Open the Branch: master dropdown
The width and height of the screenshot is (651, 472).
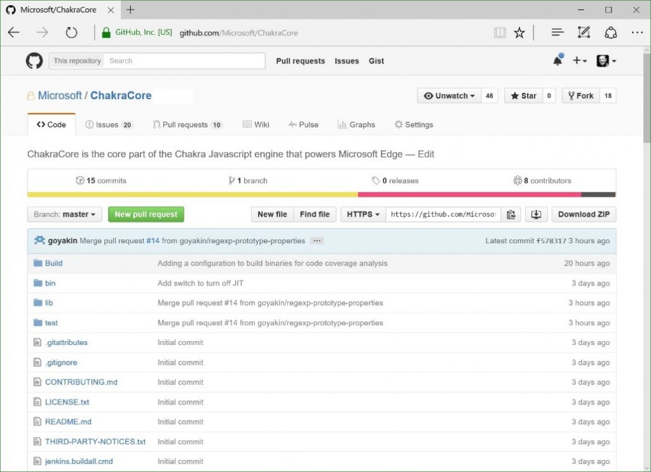point(64,214)
